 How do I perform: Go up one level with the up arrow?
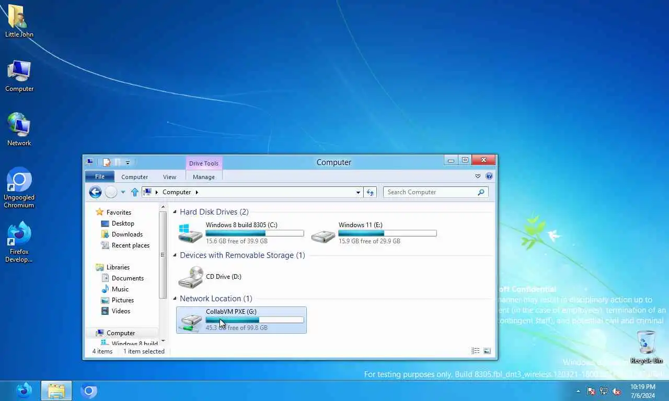135,192
